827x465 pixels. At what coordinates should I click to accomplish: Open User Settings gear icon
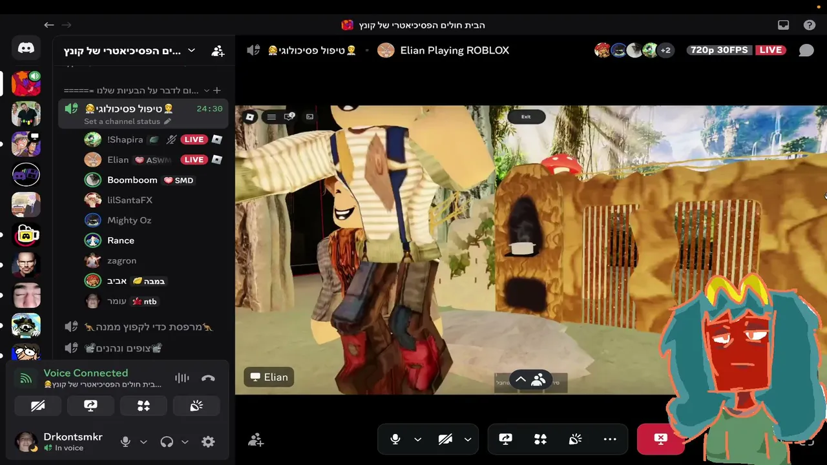click(208, 442)
